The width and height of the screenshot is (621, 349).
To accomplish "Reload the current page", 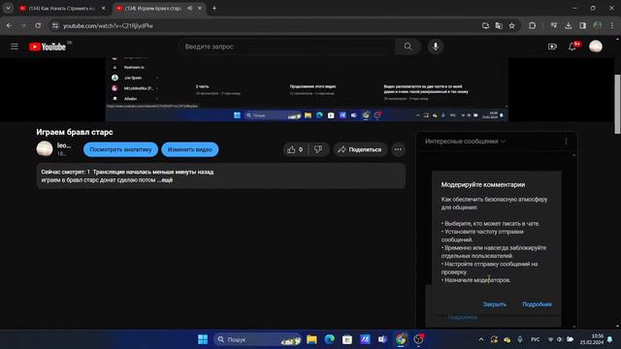I will coord(38,26).
